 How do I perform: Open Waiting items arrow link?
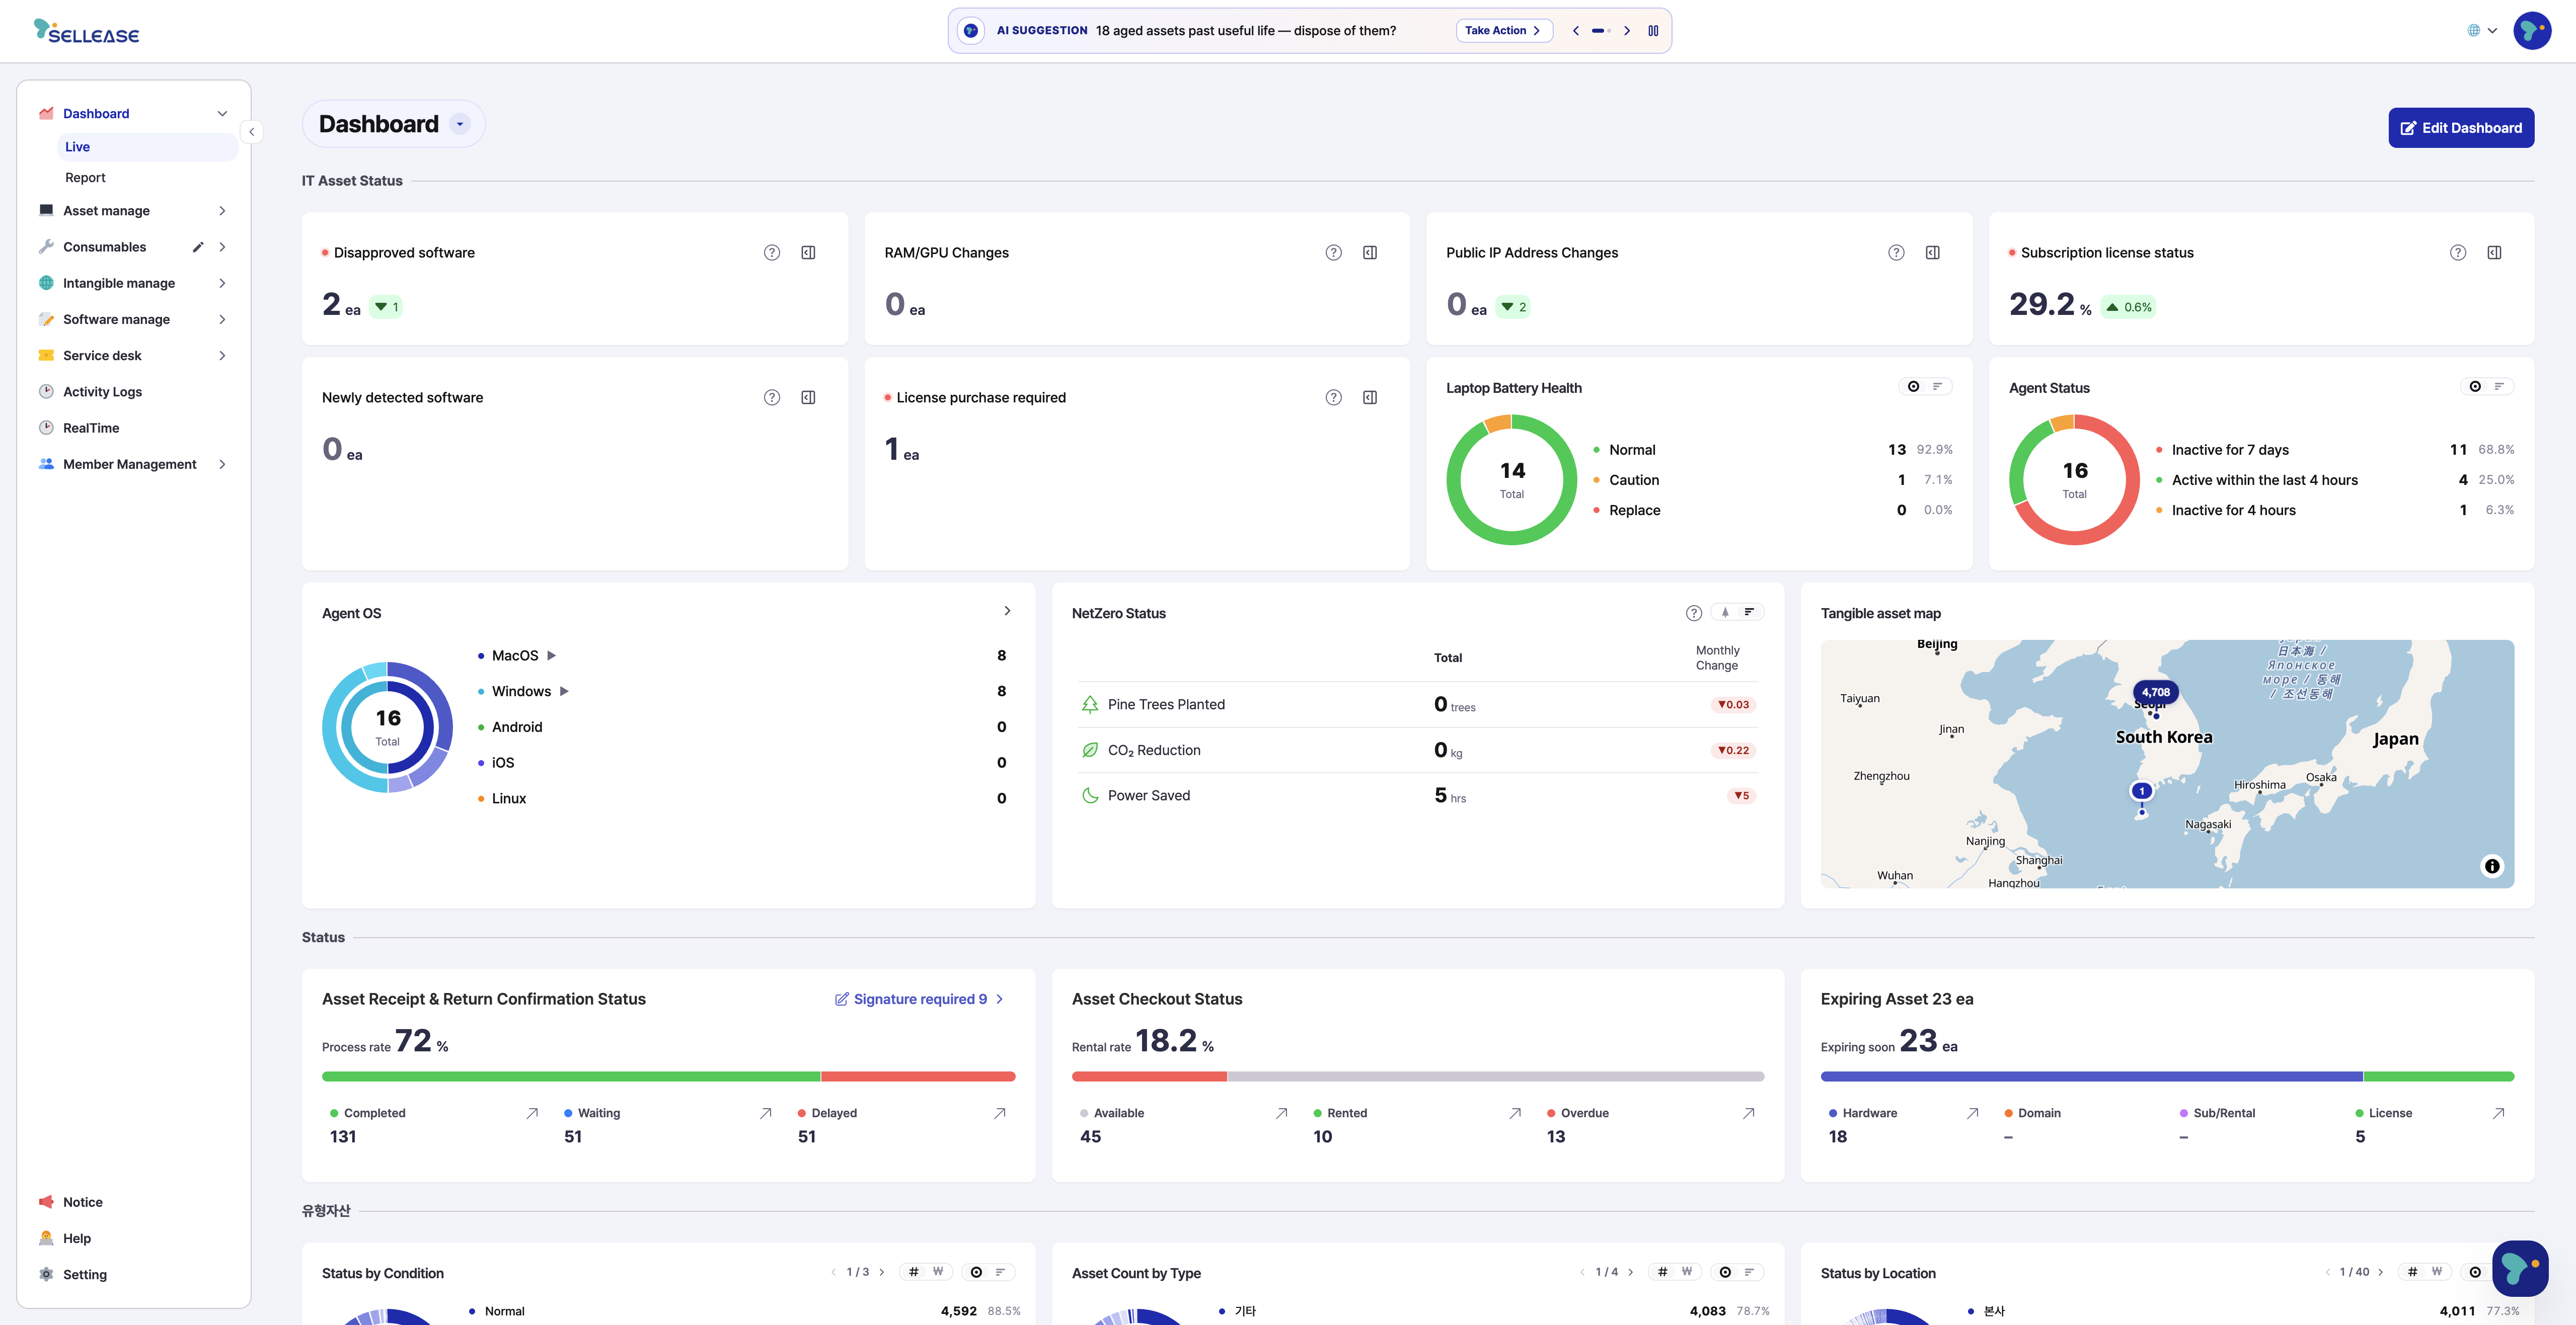[766, 1113]
